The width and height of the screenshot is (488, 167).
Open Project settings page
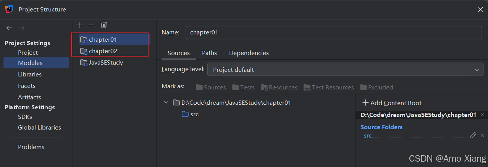click(x=28, y=52)
